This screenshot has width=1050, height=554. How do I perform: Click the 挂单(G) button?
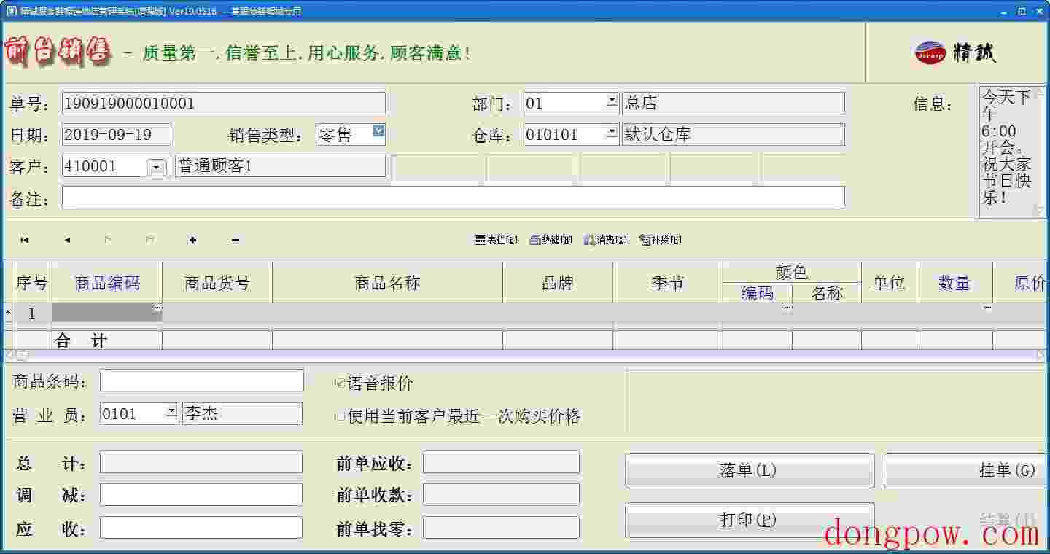[x=967, y=471]
